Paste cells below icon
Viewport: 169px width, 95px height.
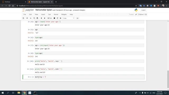(x=37, y=18)
